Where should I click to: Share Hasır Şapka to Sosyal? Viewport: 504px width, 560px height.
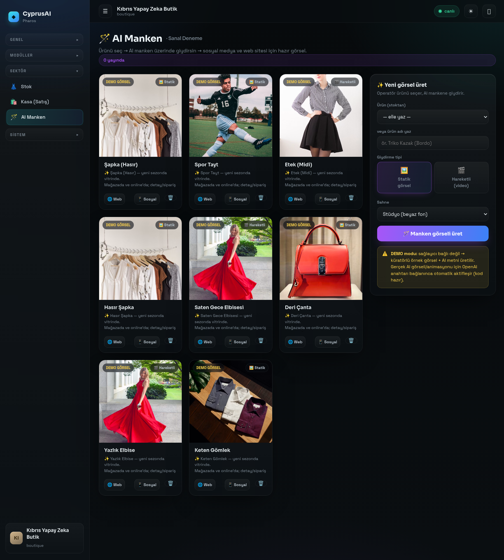tap(147, 342)
